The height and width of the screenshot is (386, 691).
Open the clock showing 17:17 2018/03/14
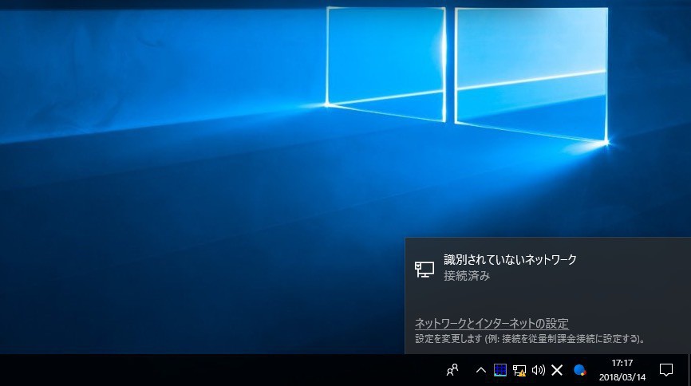click(x=622, y=370)
